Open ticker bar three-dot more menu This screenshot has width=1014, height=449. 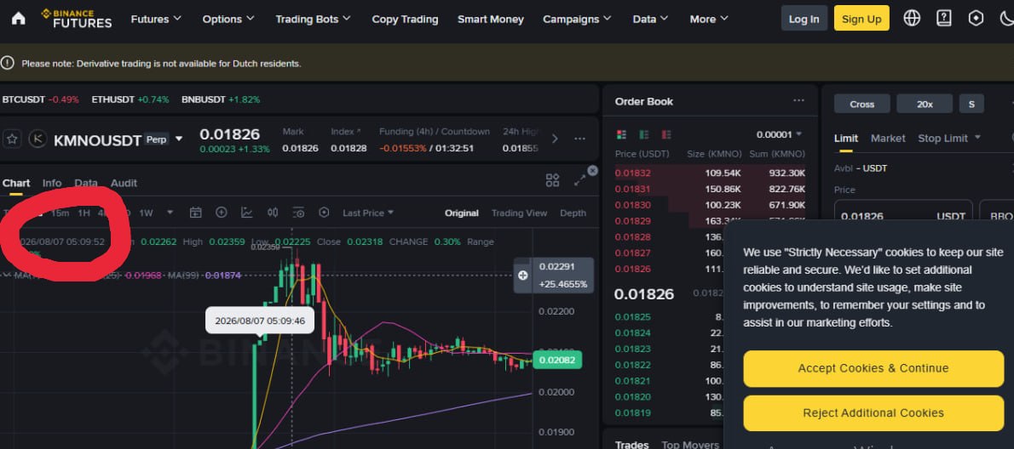point(579,139)
